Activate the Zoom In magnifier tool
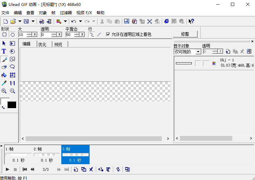The width and height of the screenshot is (255, 180). pos(4,91)
